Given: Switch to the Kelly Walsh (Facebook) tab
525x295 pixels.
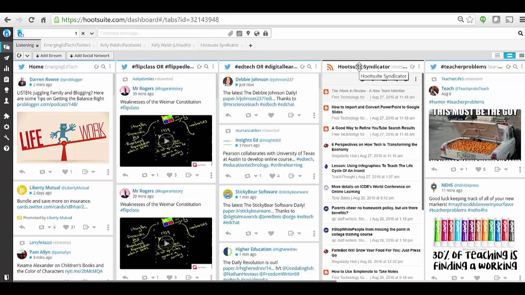Looking at the screenshot, I should tap(121, 45).
